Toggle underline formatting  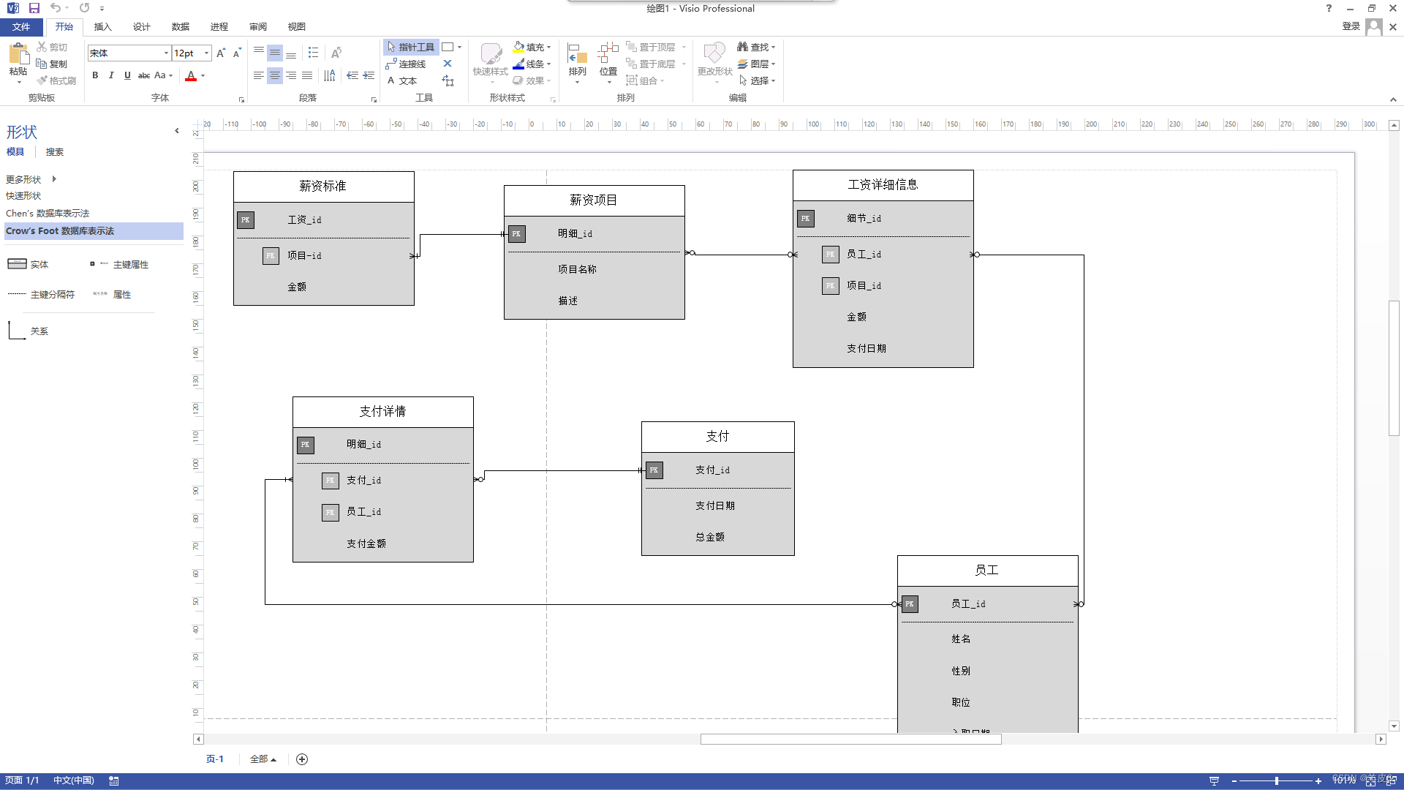pos(127,75)
